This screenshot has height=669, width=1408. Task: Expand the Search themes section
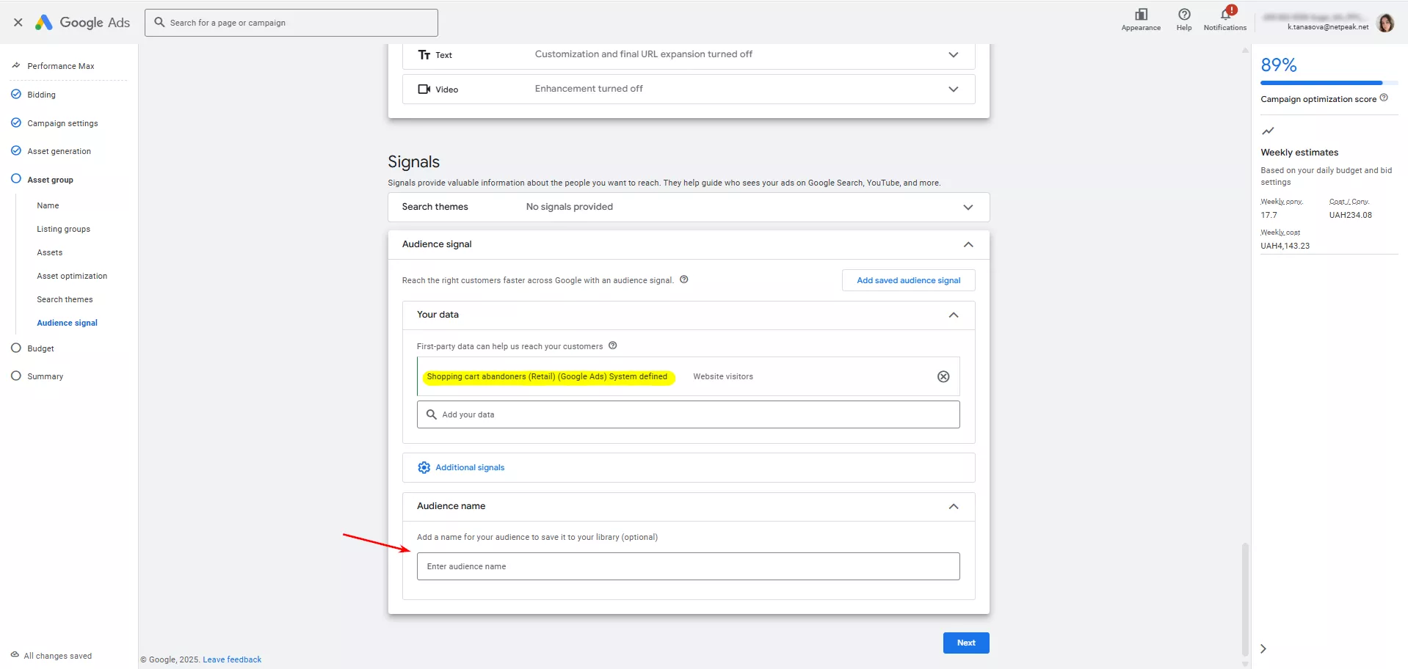(x=968, y=207)
